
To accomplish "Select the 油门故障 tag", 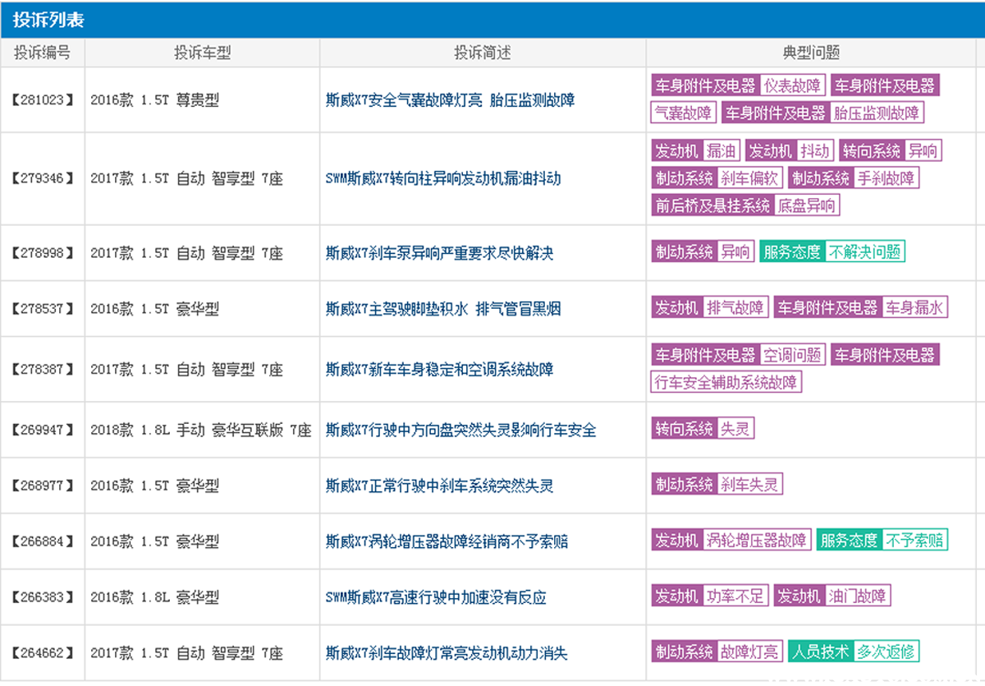I will (858, 596).
